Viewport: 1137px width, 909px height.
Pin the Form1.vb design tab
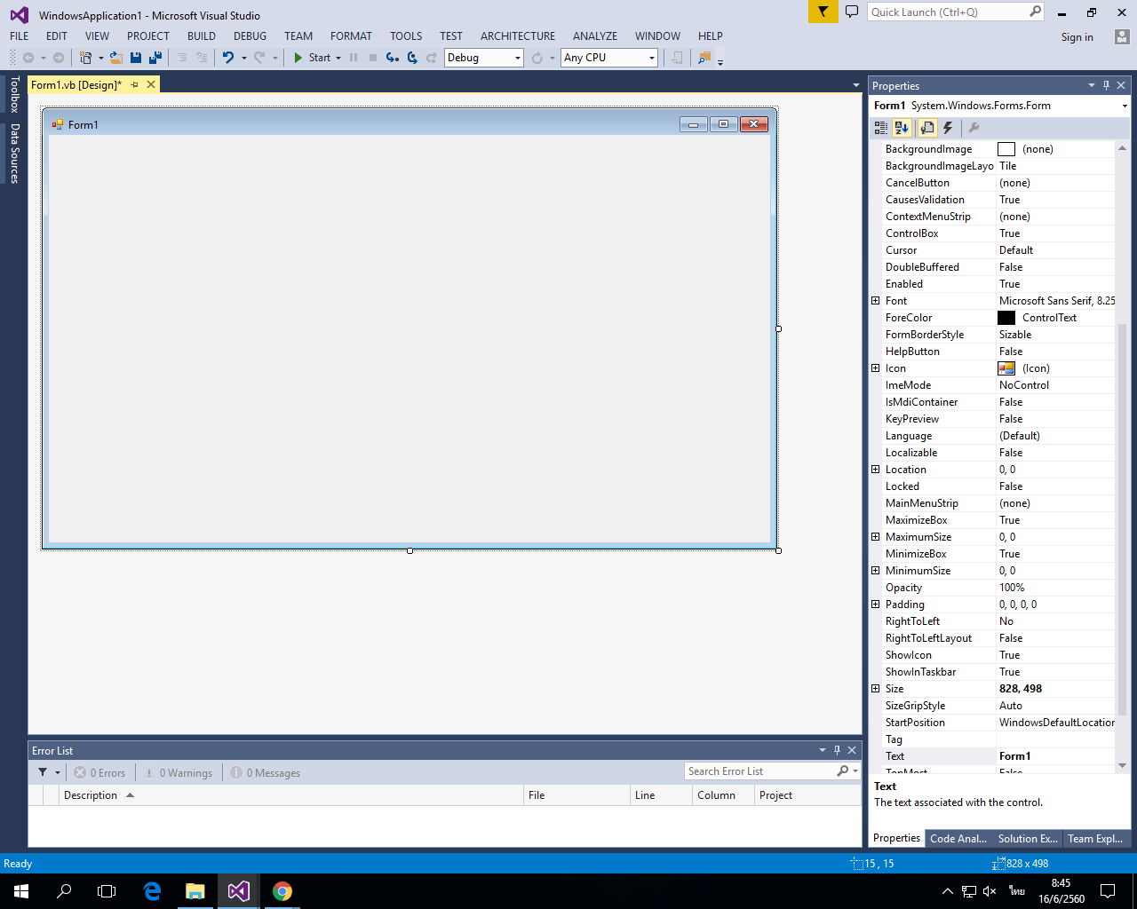(135, 85)
